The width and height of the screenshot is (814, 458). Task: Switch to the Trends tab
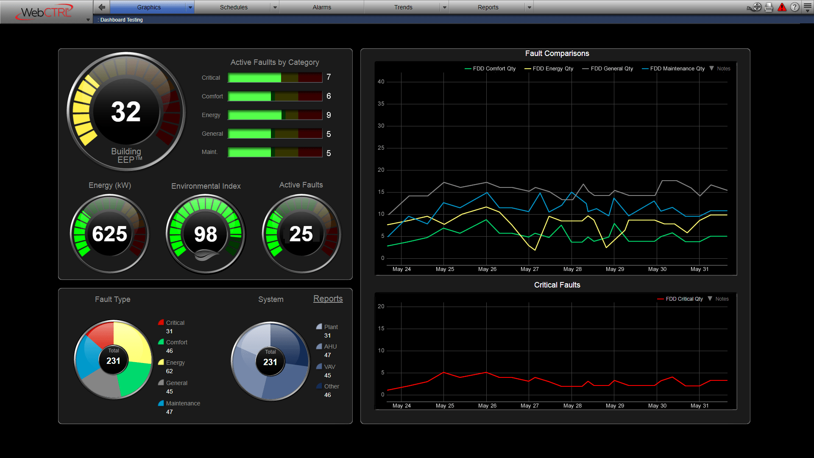point(403,7)
